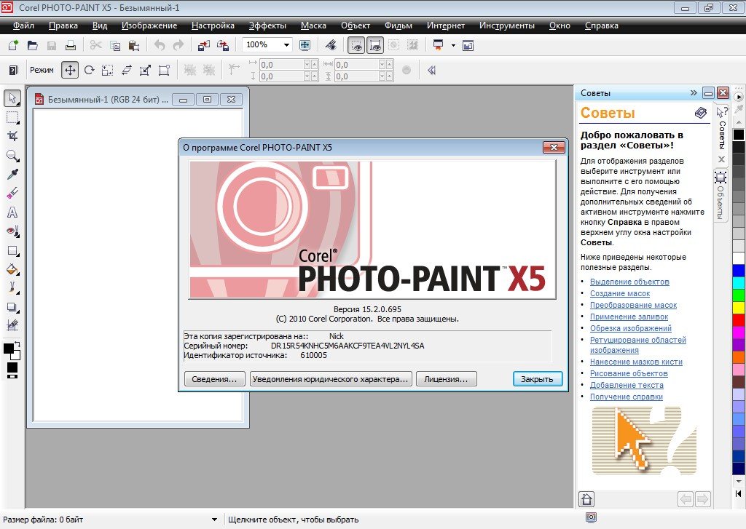The image size is (746, 529).
Task: Enable the Position move mode button
Action: [70, 71]
